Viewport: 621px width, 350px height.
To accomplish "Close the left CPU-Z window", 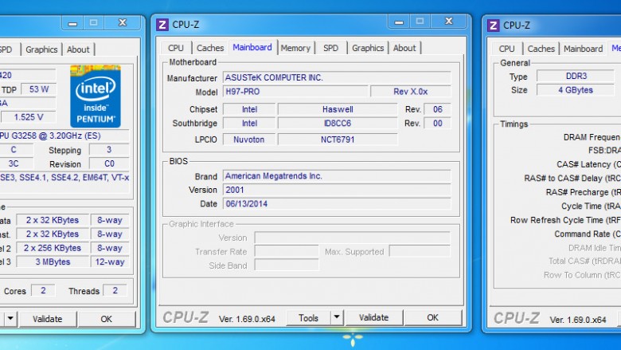I will [x=123, y=23].
